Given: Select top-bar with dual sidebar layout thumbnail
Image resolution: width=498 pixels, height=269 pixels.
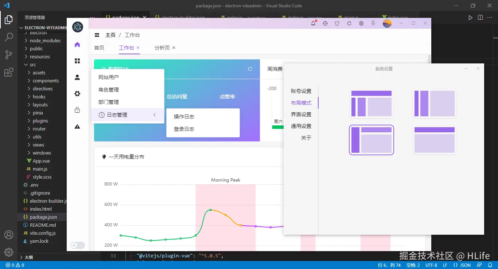Looking at the screenshot, I should coord(371,104).
